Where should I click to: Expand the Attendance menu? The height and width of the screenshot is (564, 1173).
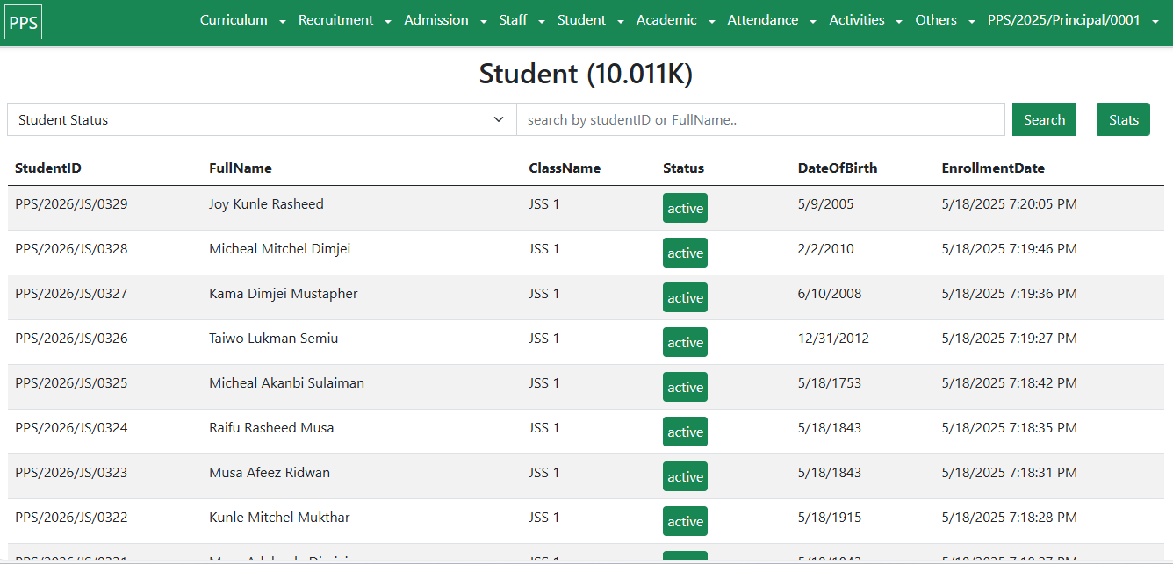771,20
